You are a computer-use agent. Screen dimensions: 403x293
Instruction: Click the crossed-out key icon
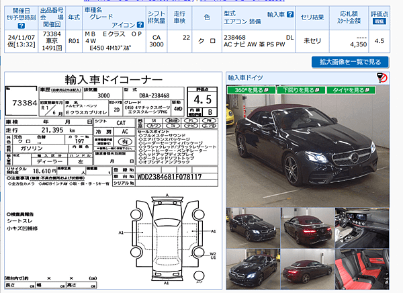[382, 78]
